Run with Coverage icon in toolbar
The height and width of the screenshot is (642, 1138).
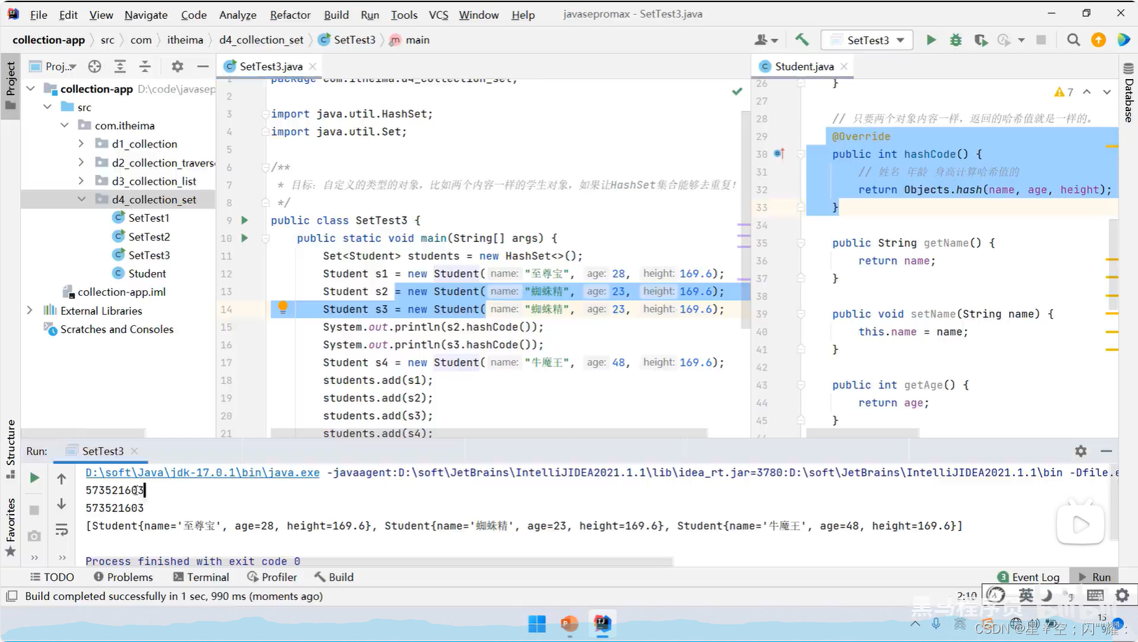[981, 40]
